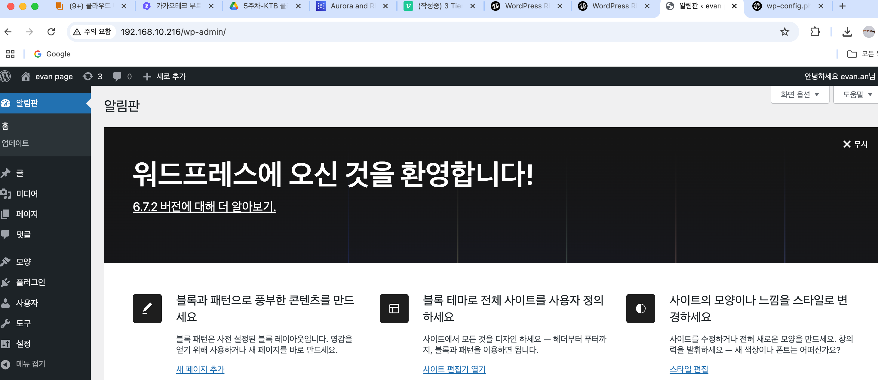878x380 pixels.
Task: Click the browser extensions puzzle icon
Action: coord(815,32)
